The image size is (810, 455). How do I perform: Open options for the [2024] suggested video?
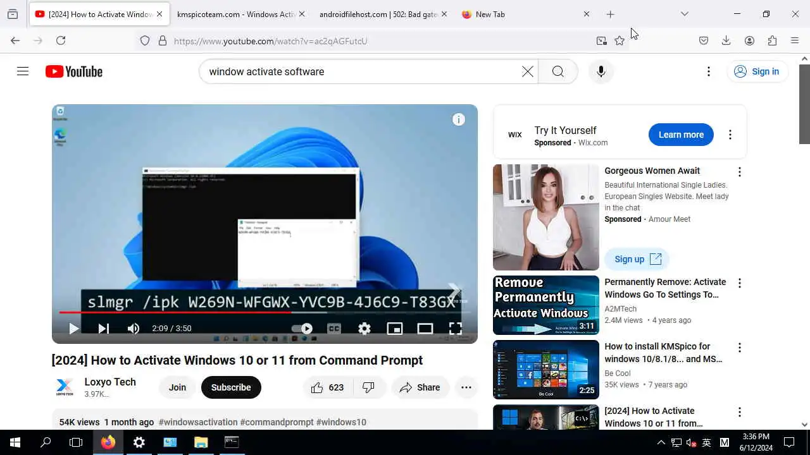739,412
